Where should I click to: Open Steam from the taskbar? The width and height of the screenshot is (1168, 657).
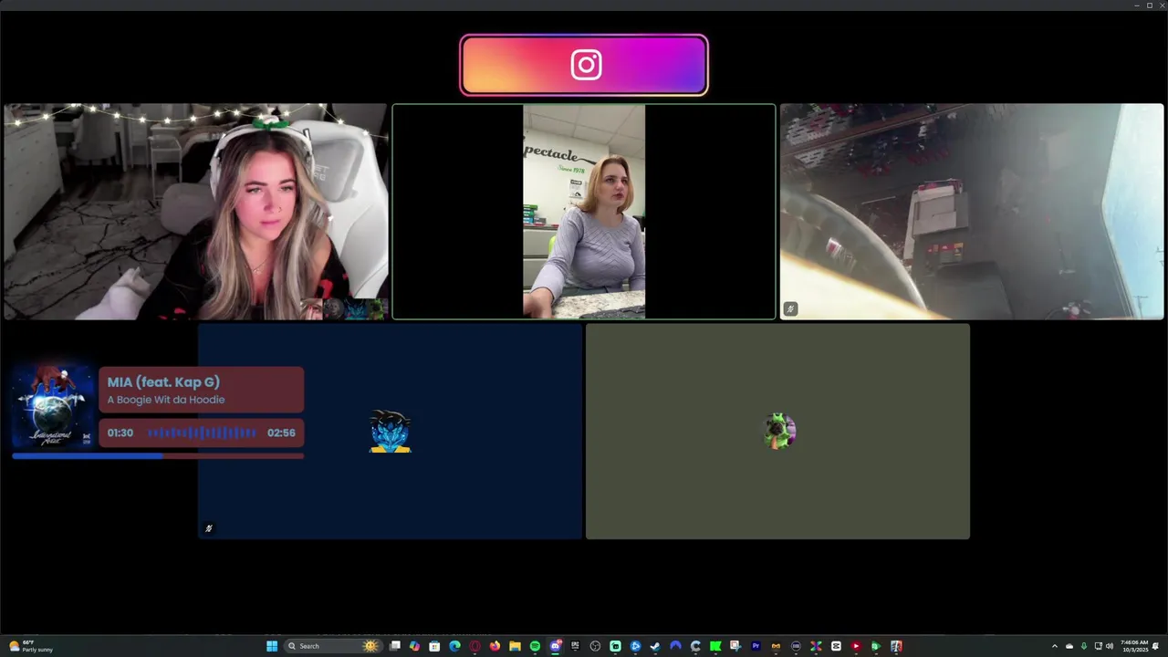click(x=655, y=646)
